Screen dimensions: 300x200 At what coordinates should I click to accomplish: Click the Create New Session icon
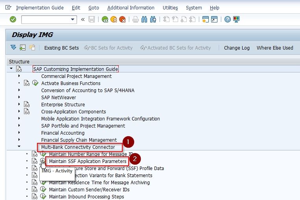[x=206, y=19]
